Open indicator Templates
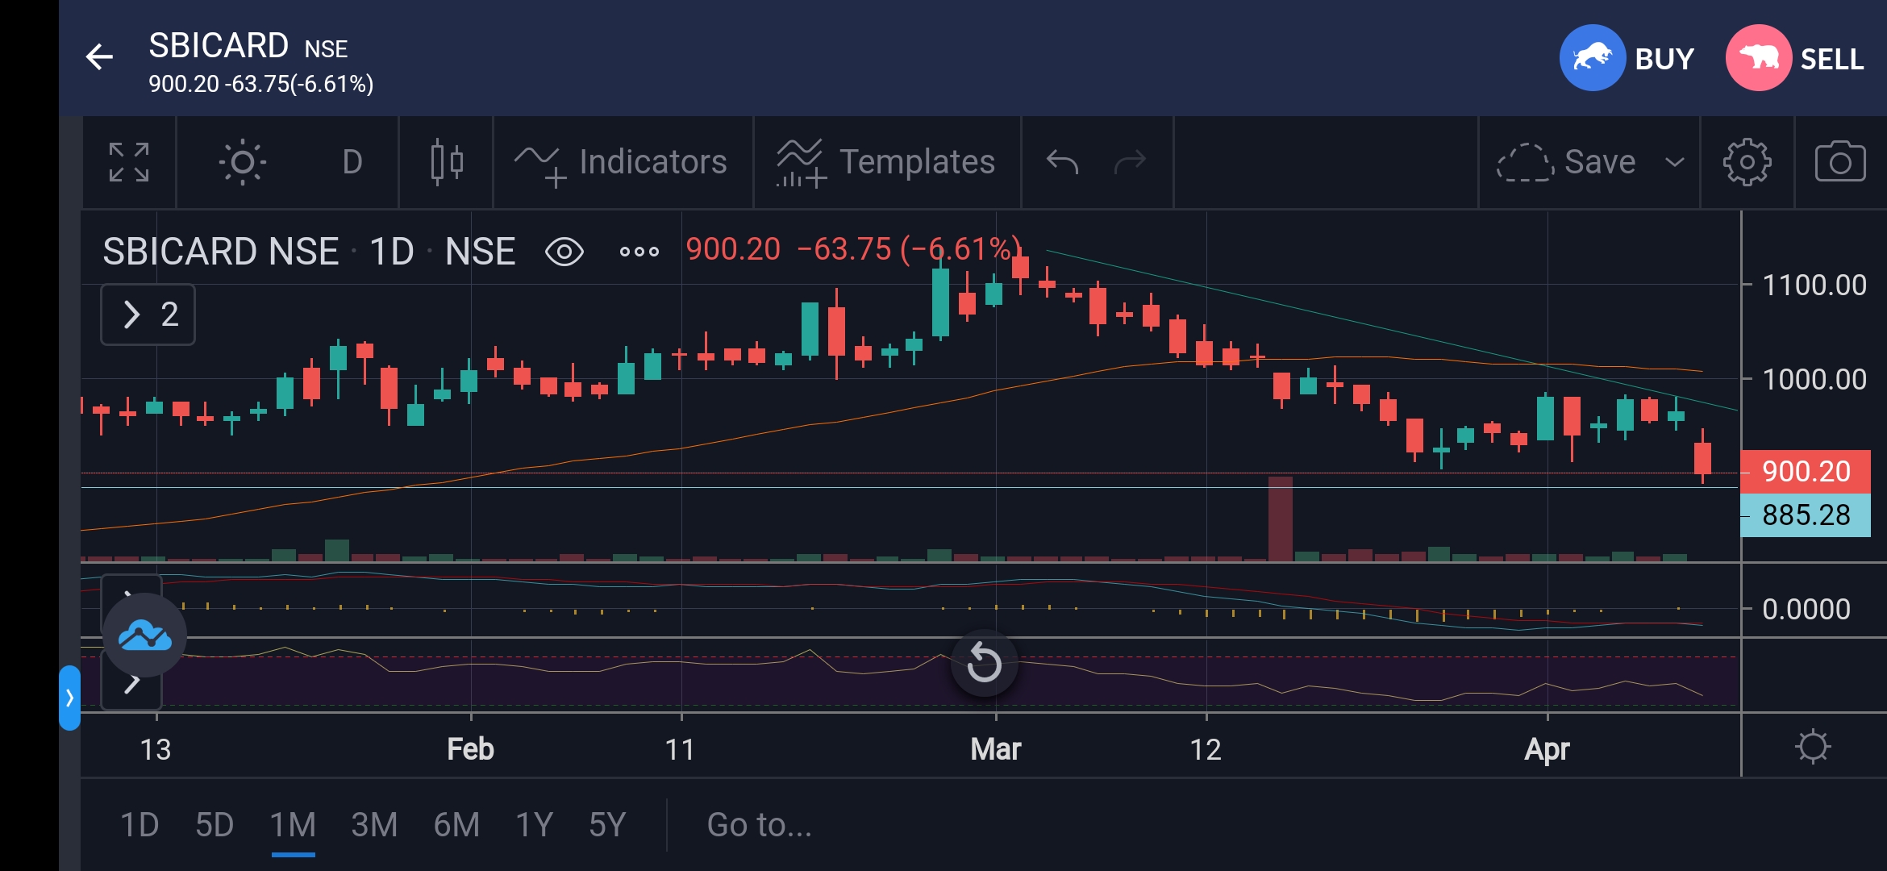The height and width of the screenshot is (871, 1887). (885, 162)
